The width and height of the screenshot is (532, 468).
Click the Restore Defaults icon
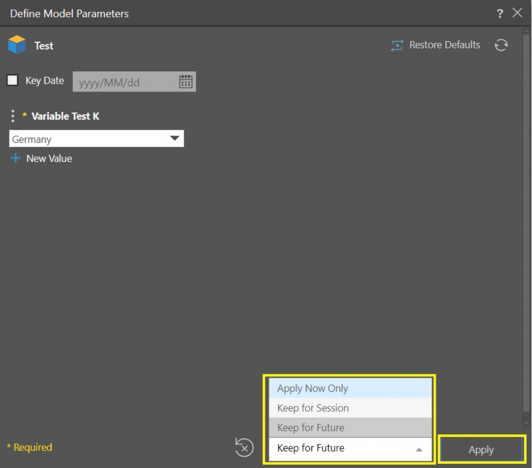[x=397, y=46]
